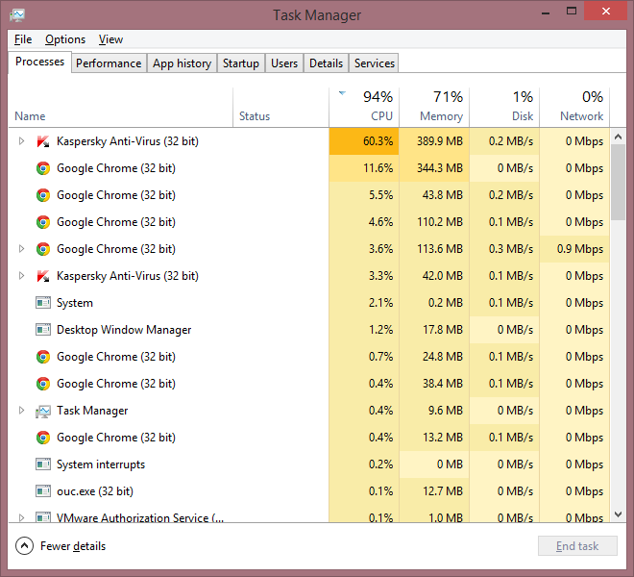Click the Chrome icon using 344.3 MB memory
The height and width of the screenshot is (577, 634).
point(42,168)
